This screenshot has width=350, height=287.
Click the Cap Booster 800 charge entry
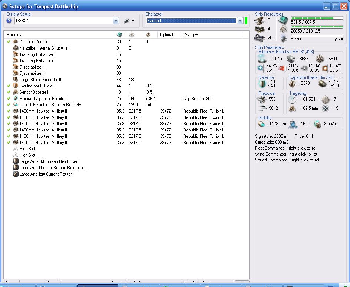tap(198, 99)
